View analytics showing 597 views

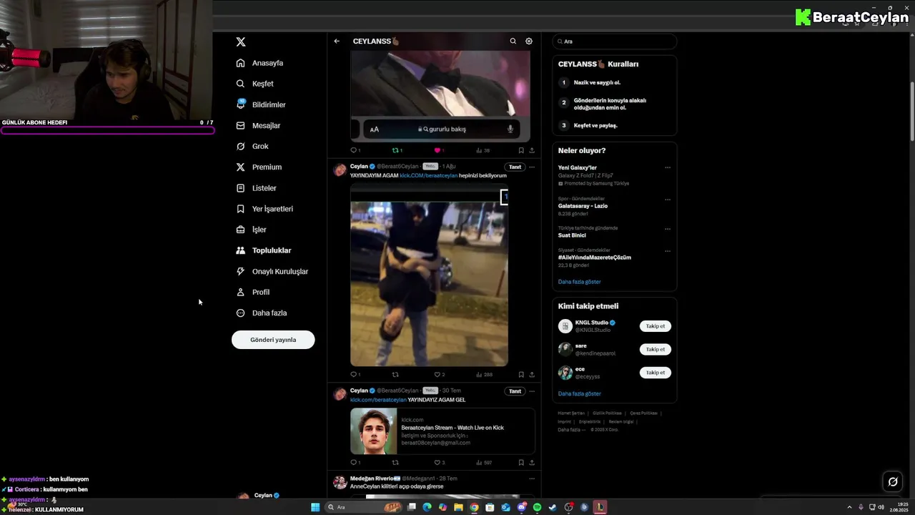[x=484, y=463]
